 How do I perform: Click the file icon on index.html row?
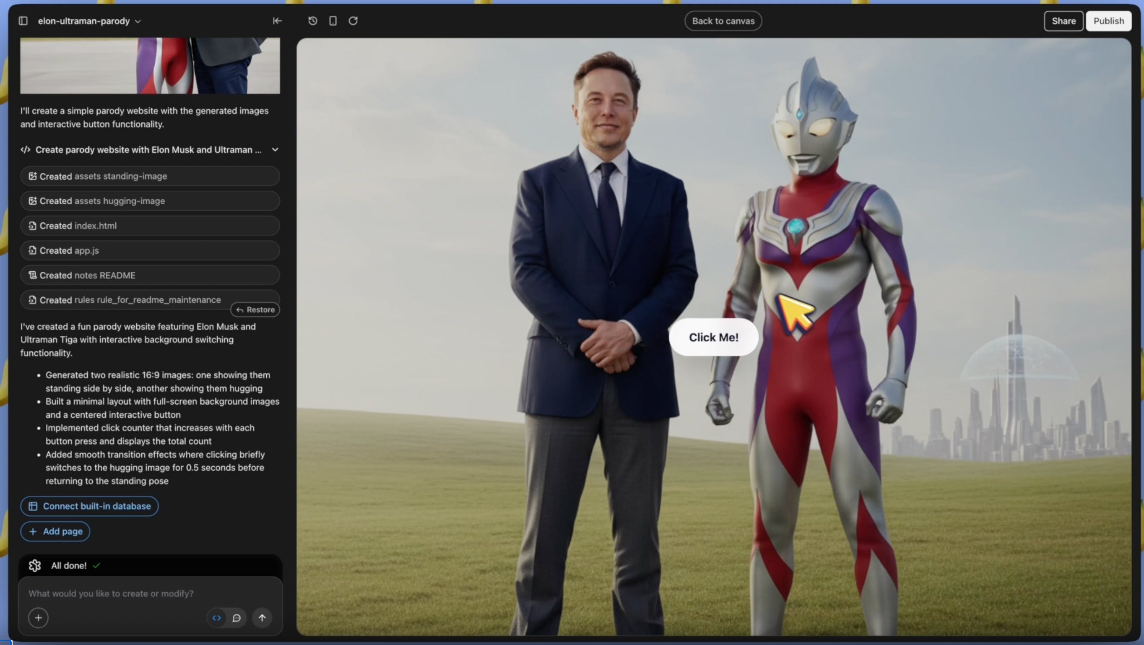32,226
